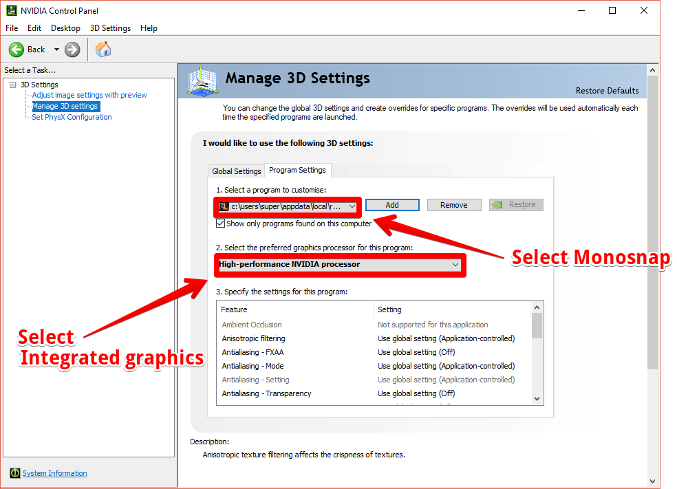Open the System Information link

point(54,473)
